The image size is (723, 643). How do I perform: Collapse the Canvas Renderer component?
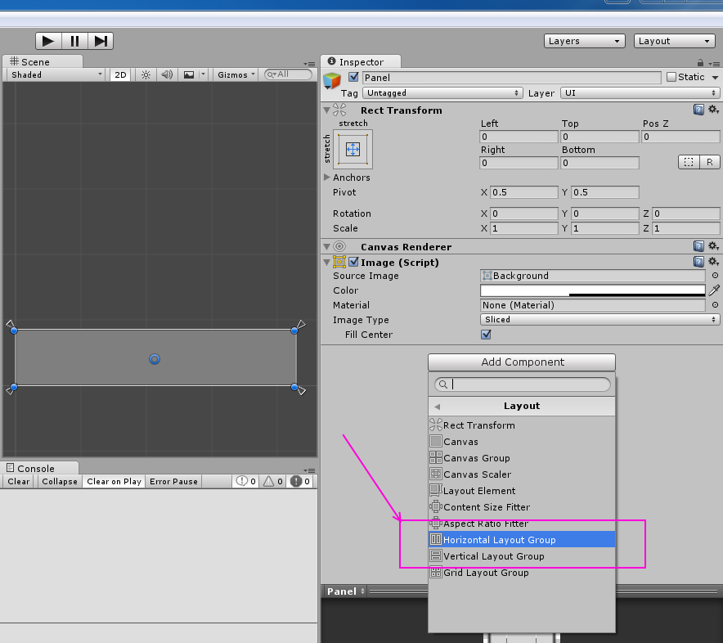(327, 247)
